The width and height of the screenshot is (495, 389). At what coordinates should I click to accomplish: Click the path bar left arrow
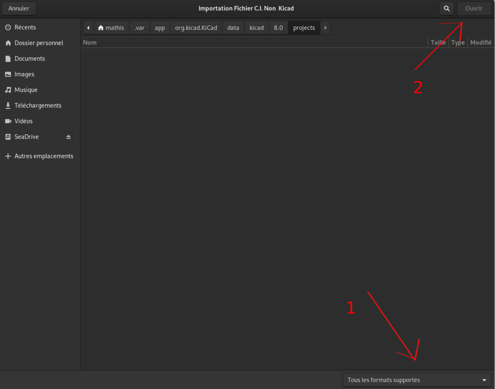88,28
